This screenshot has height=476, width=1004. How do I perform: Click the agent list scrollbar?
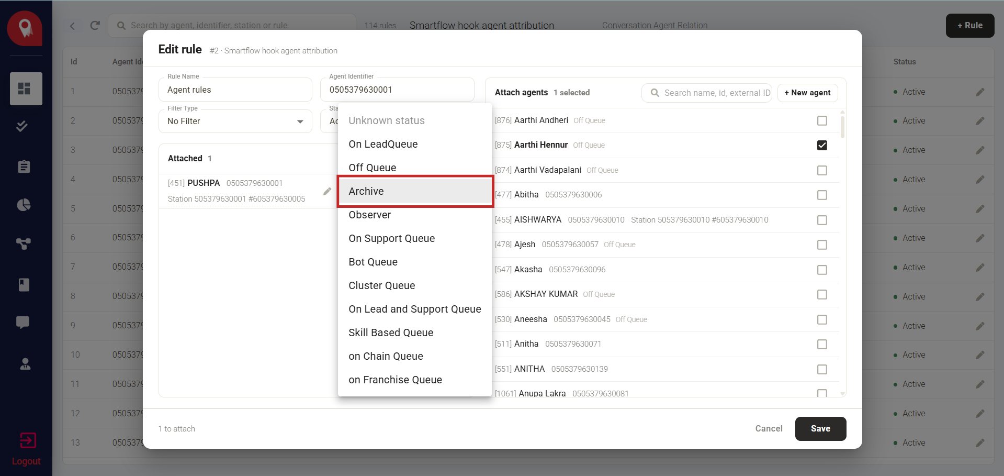click(842, 127)
